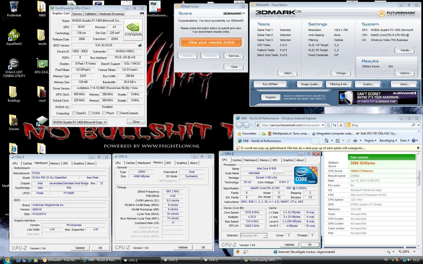Expand the IE address bar dropdown arrow

(323, 125)
